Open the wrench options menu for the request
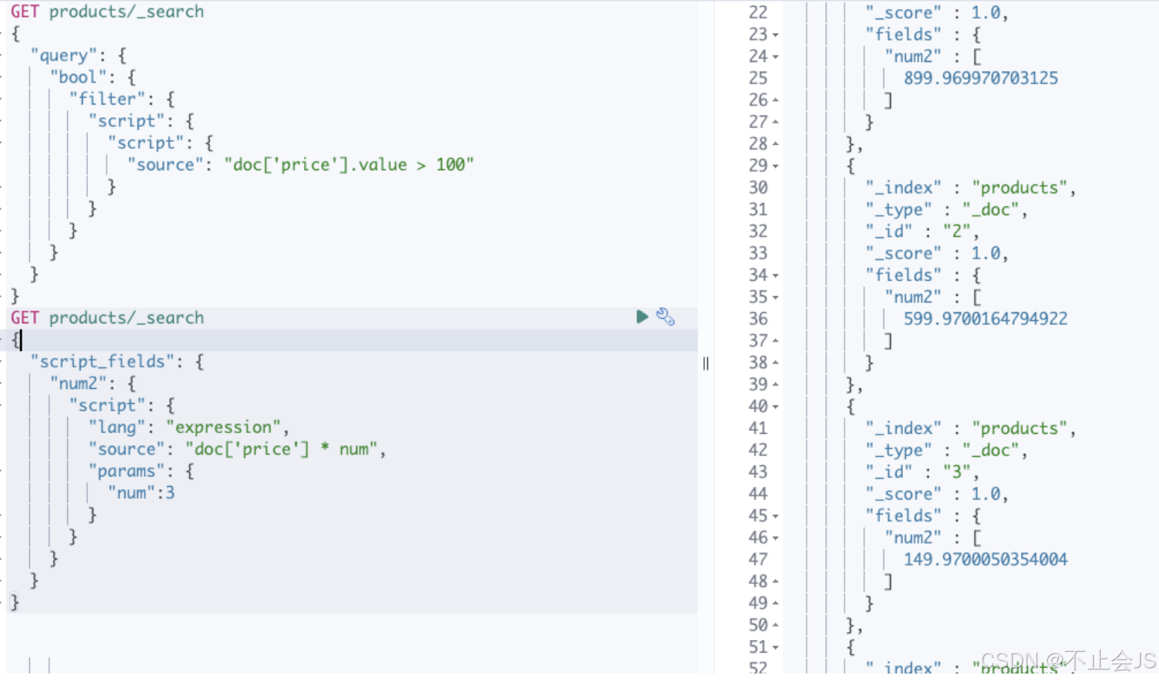 (665, 317)
